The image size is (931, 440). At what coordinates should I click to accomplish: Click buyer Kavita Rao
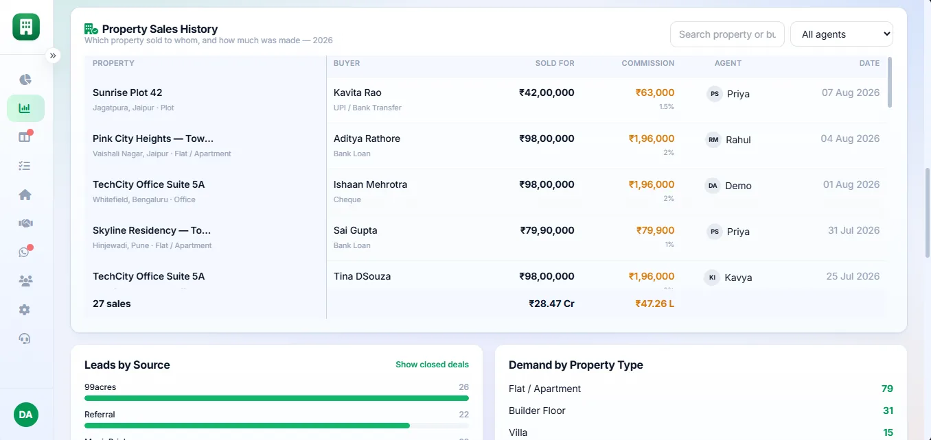point(357,93)
